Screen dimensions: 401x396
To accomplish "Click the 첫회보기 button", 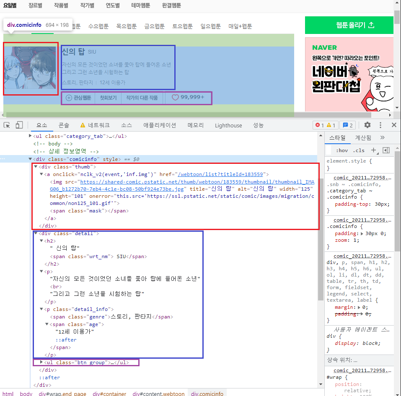I will click(108, 98).
